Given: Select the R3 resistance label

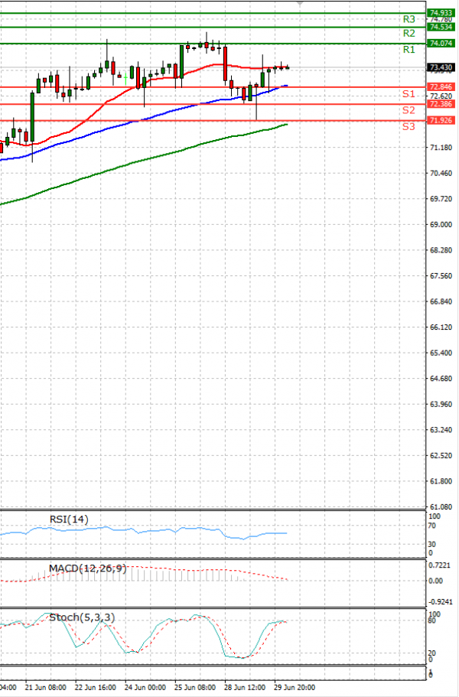Looking at the screenshot, I should [x=409, y=19].
